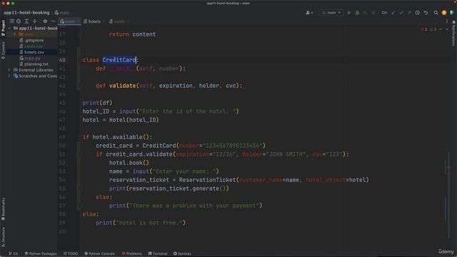Update project with the blue Git arrow

click(x=393, y=13)
